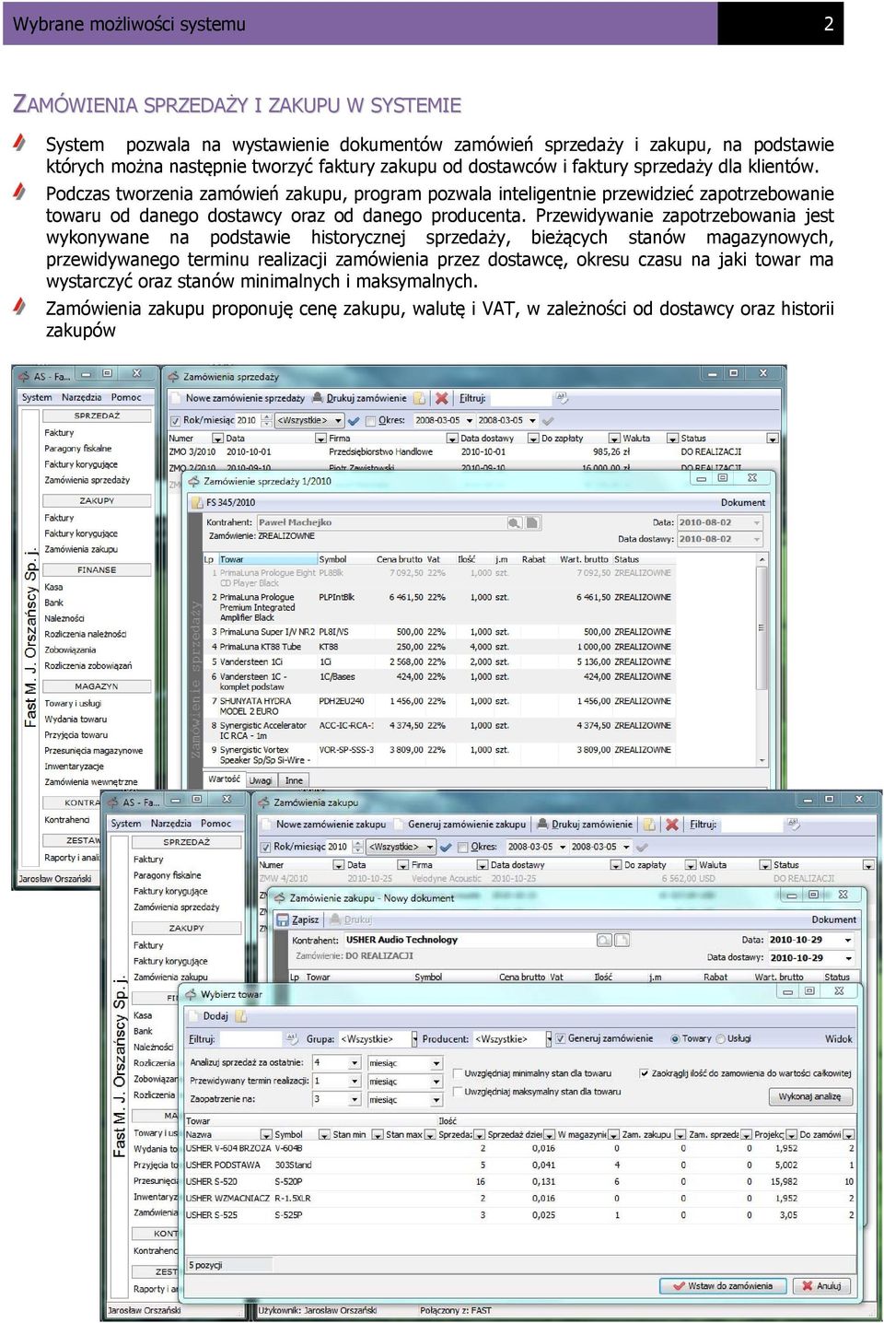The width and height of the screenshot is (884, 1323).
Task: Click note icon next to Dodaj in Wybierz towar
Action: [x=240, y=1016]
